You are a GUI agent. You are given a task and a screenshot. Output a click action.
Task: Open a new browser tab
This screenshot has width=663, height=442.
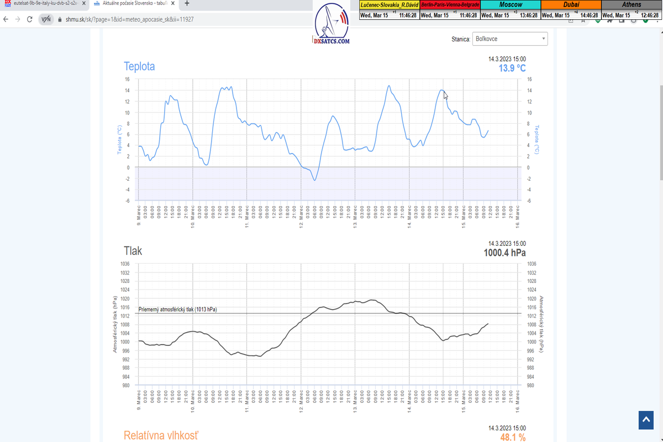187,3
